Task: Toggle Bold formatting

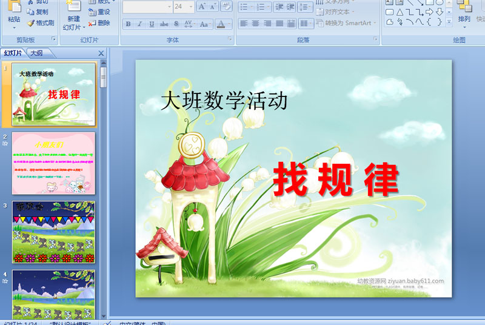Action: coord(128,24)
